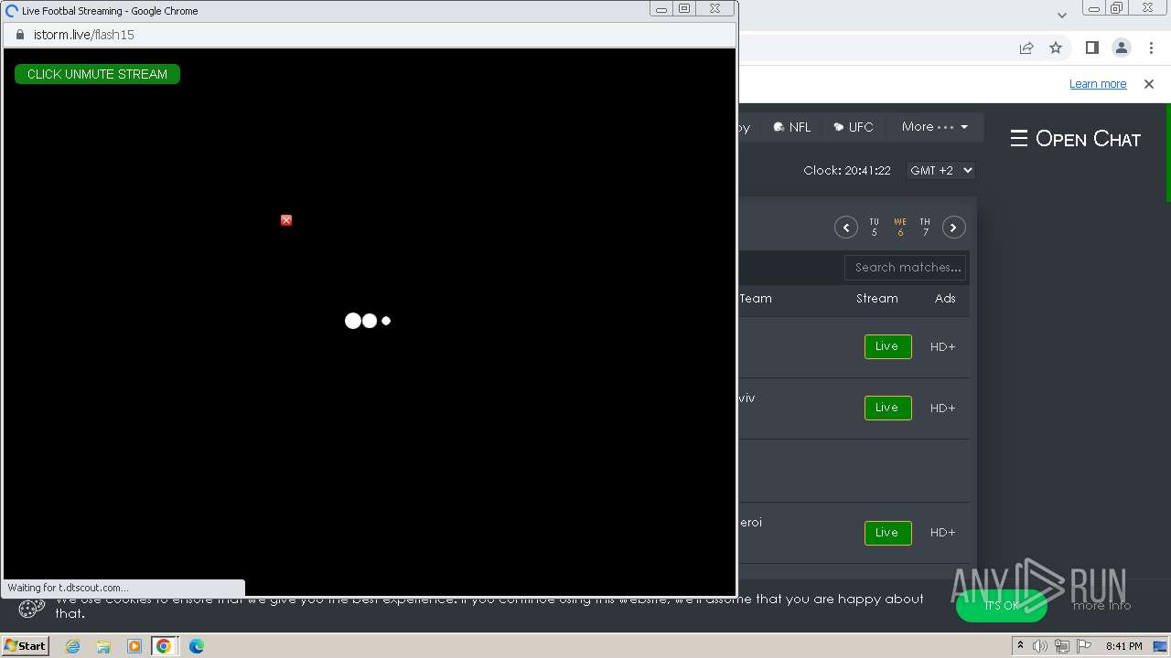1171x658 pixels.
Task: Launch Microsoft Edge from the taskbar
Action: pos(197,646)
